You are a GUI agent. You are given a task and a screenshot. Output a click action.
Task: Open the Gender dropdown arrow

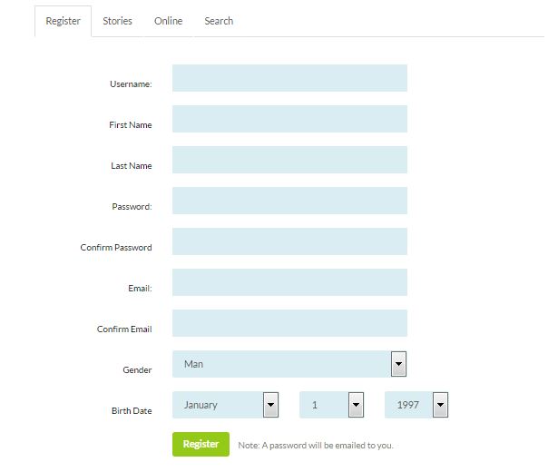[399, 364]
